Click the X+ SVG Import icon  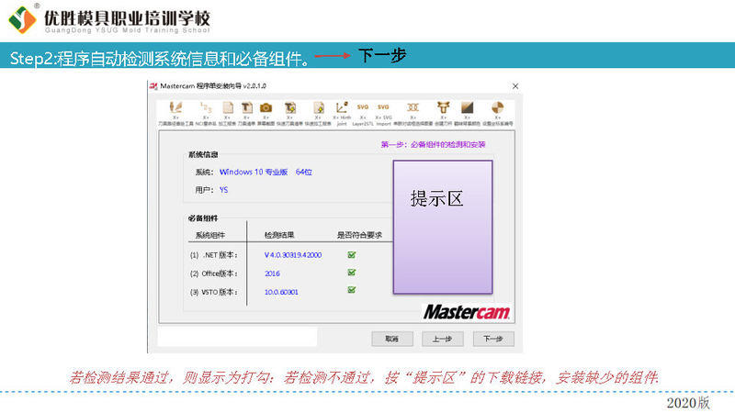[383, 107]
